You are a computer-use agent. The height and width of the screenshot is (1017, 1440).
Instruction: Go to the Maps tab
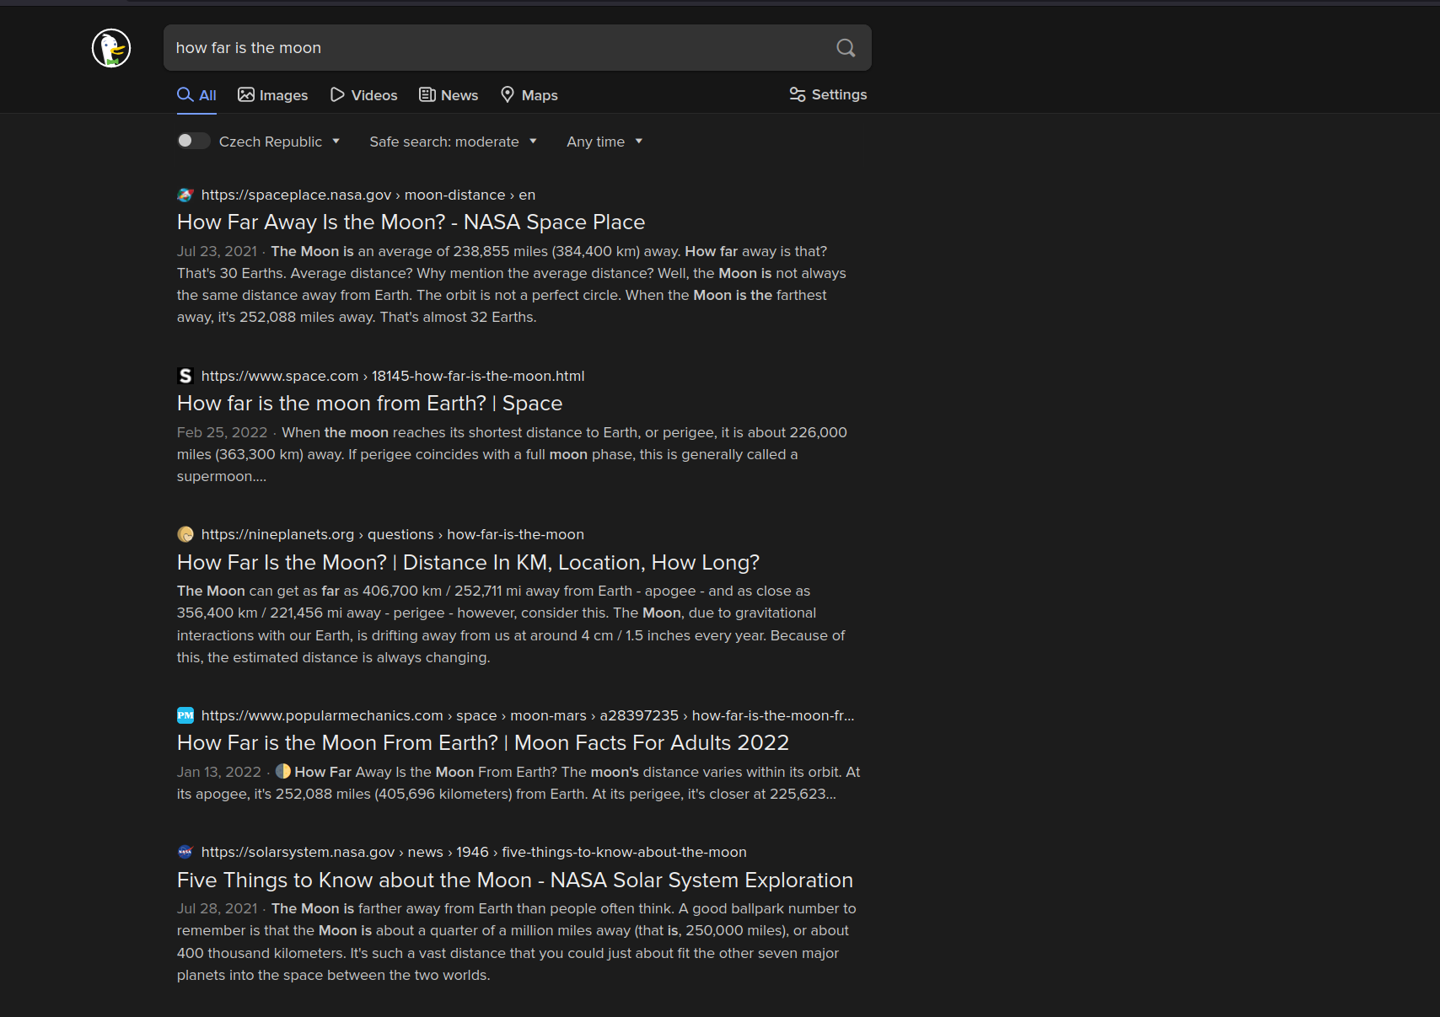529,95
